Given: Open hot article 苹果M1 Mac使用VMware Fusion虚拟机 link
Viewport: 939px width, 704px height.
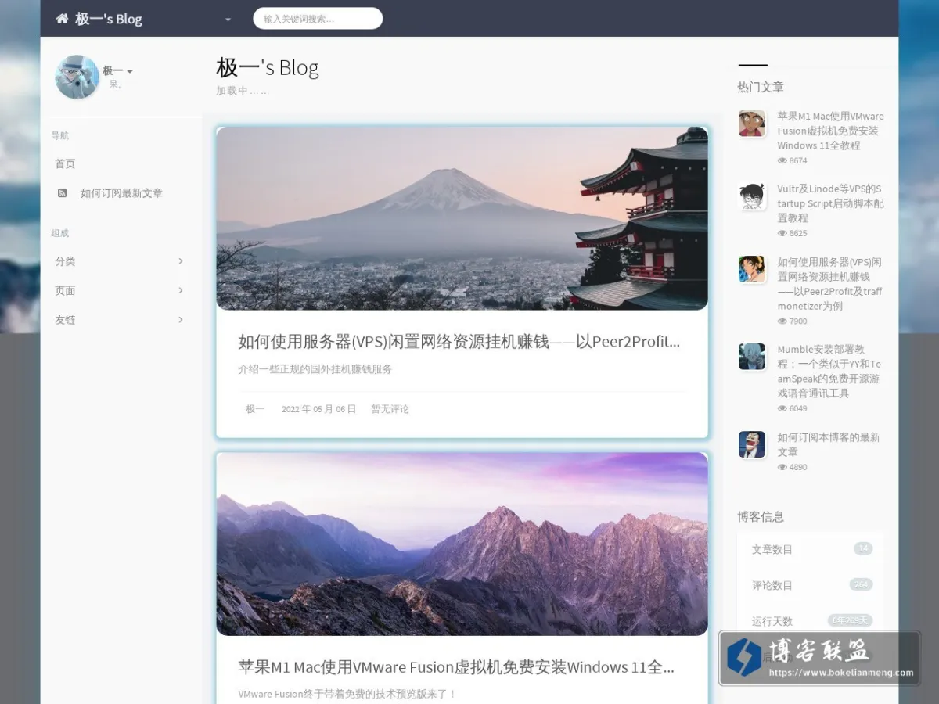Looking at the screenshot, I should coord(830,131).
